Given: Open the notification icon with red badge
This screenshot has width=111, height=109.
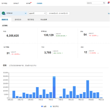Looking at the screenshot, I should pyautogui.click(x=109, y=3).
